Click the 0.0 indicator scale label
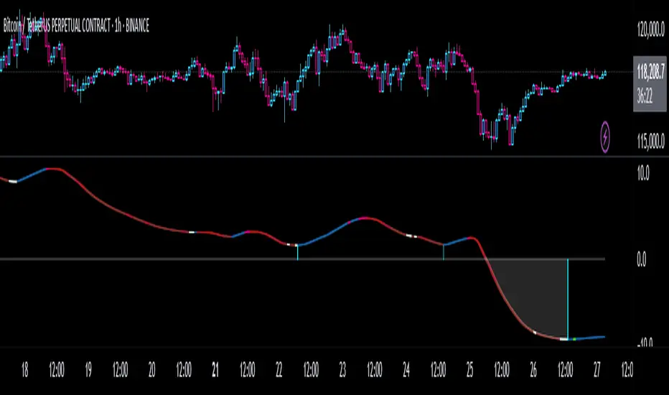The height and width of the screenshot is (395, 669). pyautogui.click(x=641, y=260)
